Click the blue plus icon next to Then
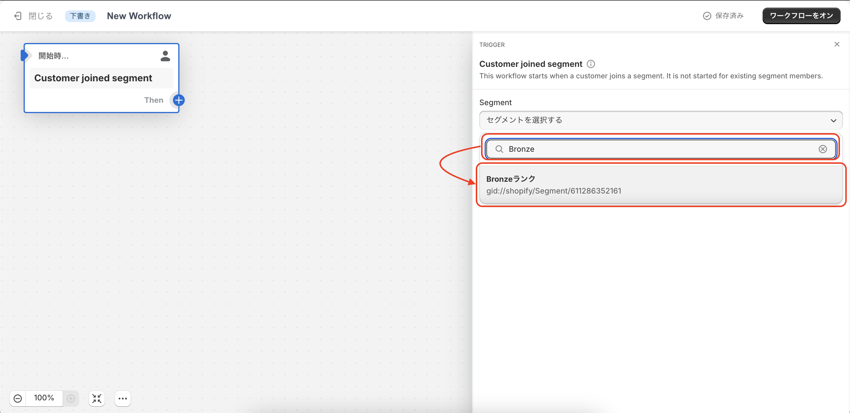 179,100
